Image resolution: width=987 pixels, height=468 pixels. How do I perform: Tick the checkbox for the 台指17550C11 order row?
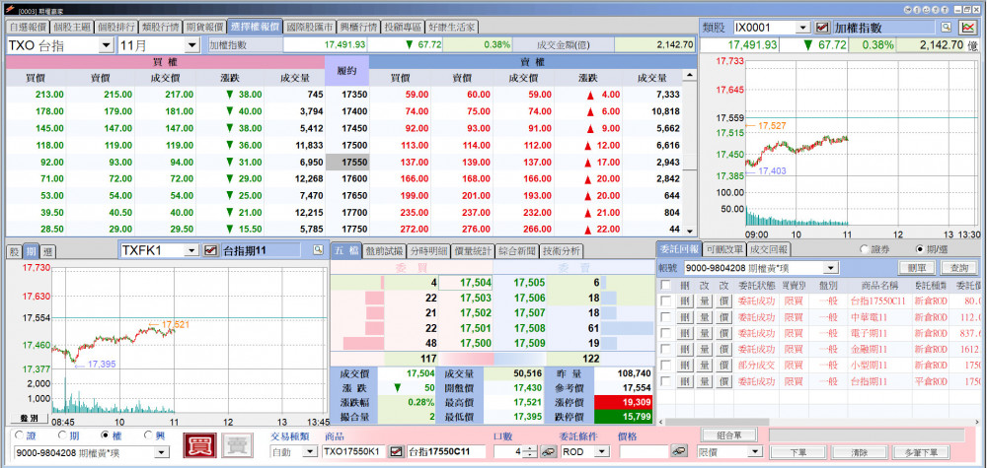(x=666, y=301)
